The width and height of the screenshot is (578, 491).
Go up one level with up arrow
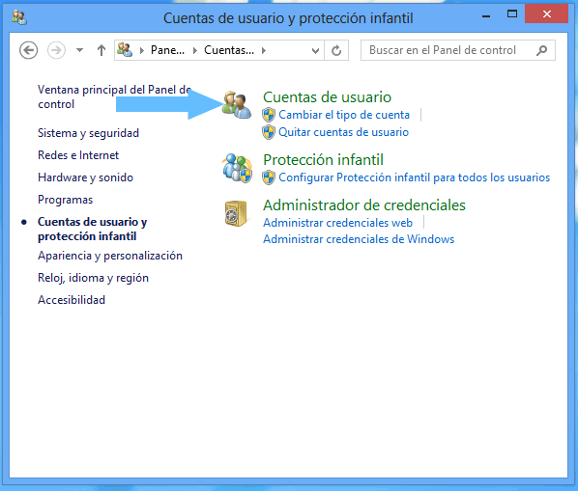pyautogui.click(x=101, y=50)
